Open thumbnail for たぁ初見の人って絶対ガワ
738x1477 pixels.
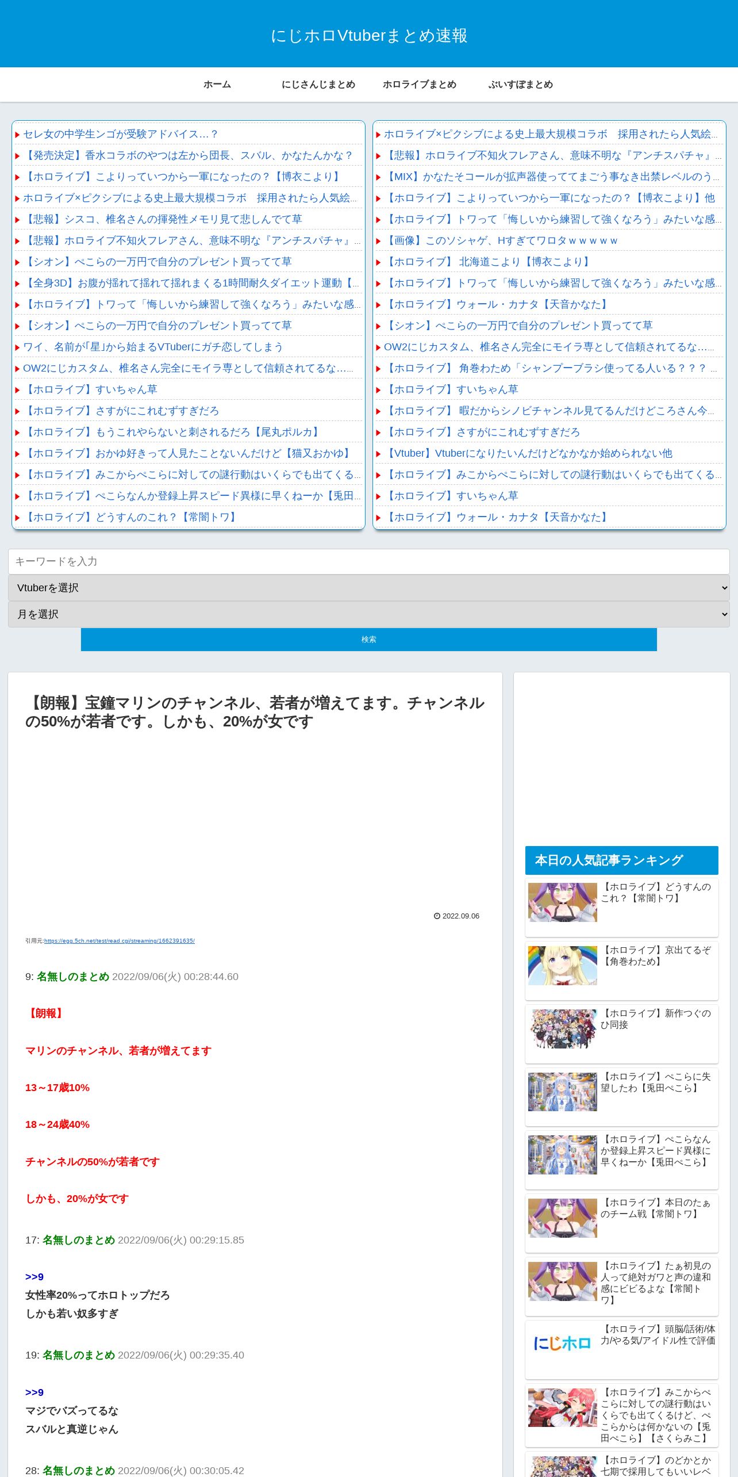click(x=563, y=1281)
